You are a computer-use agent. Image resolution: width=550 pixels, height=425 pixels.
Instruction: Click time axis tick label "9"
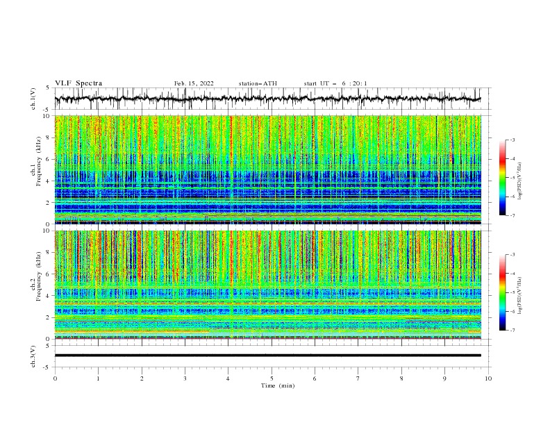tap(444, 378)
